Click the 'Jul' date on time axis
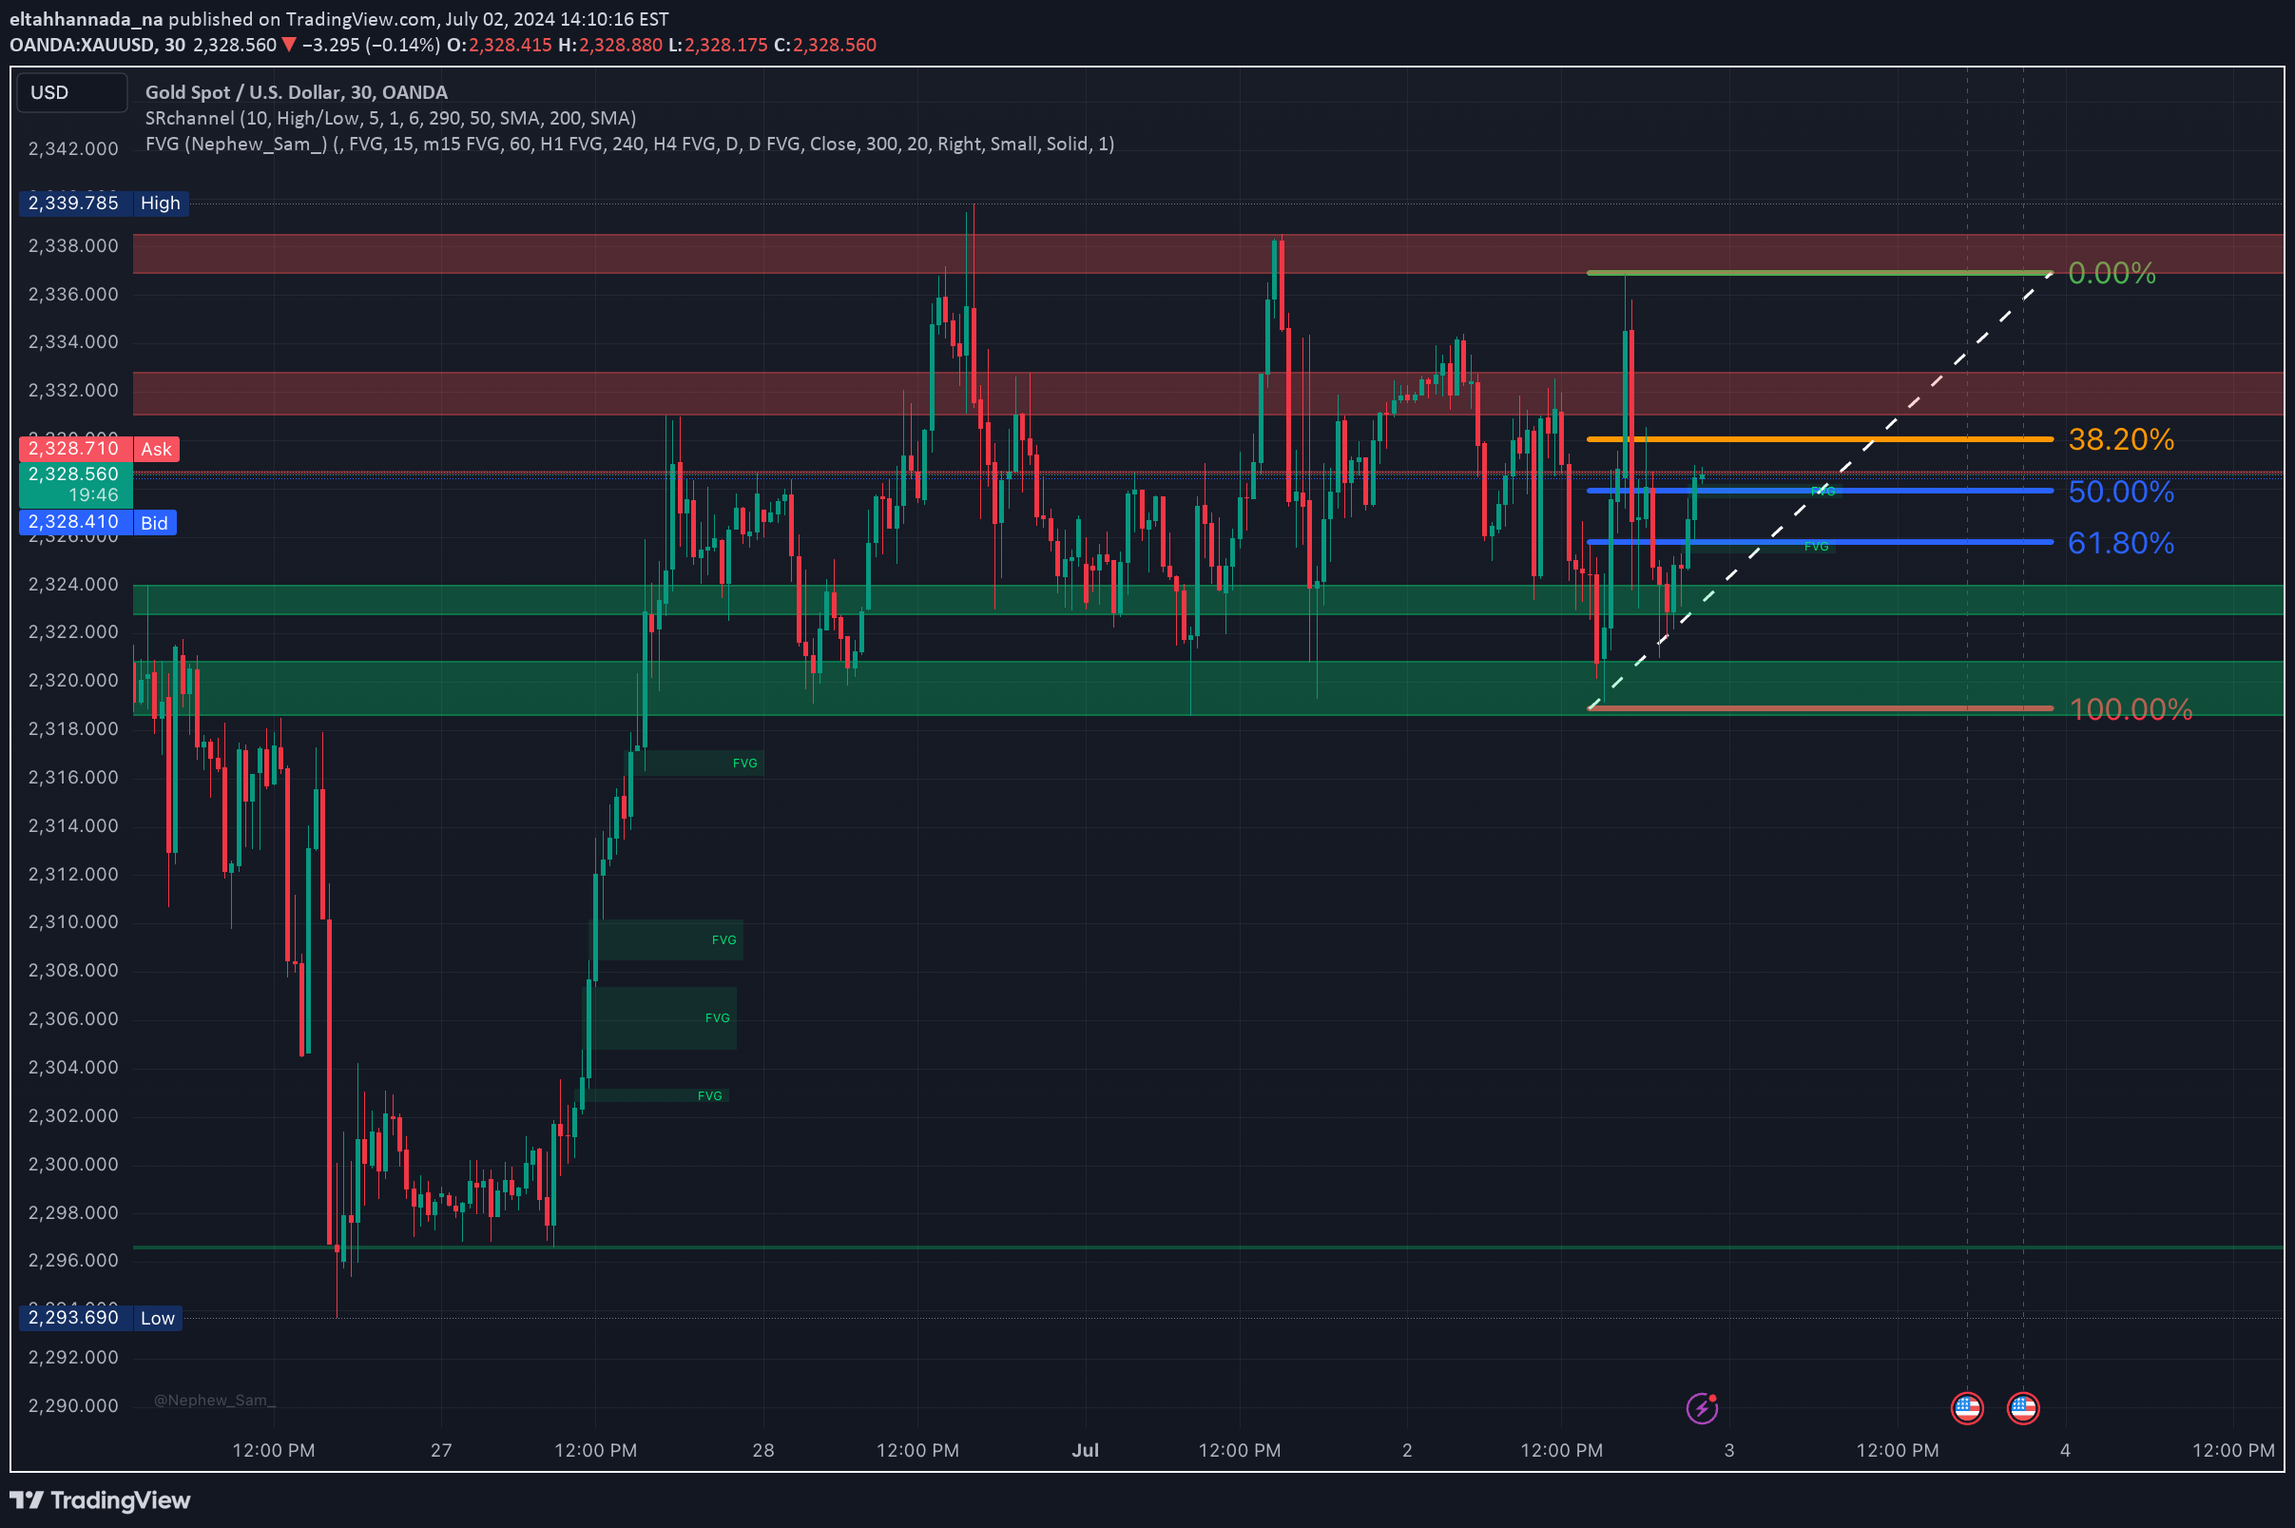2295x1528 pixels. point(1085,1450)
